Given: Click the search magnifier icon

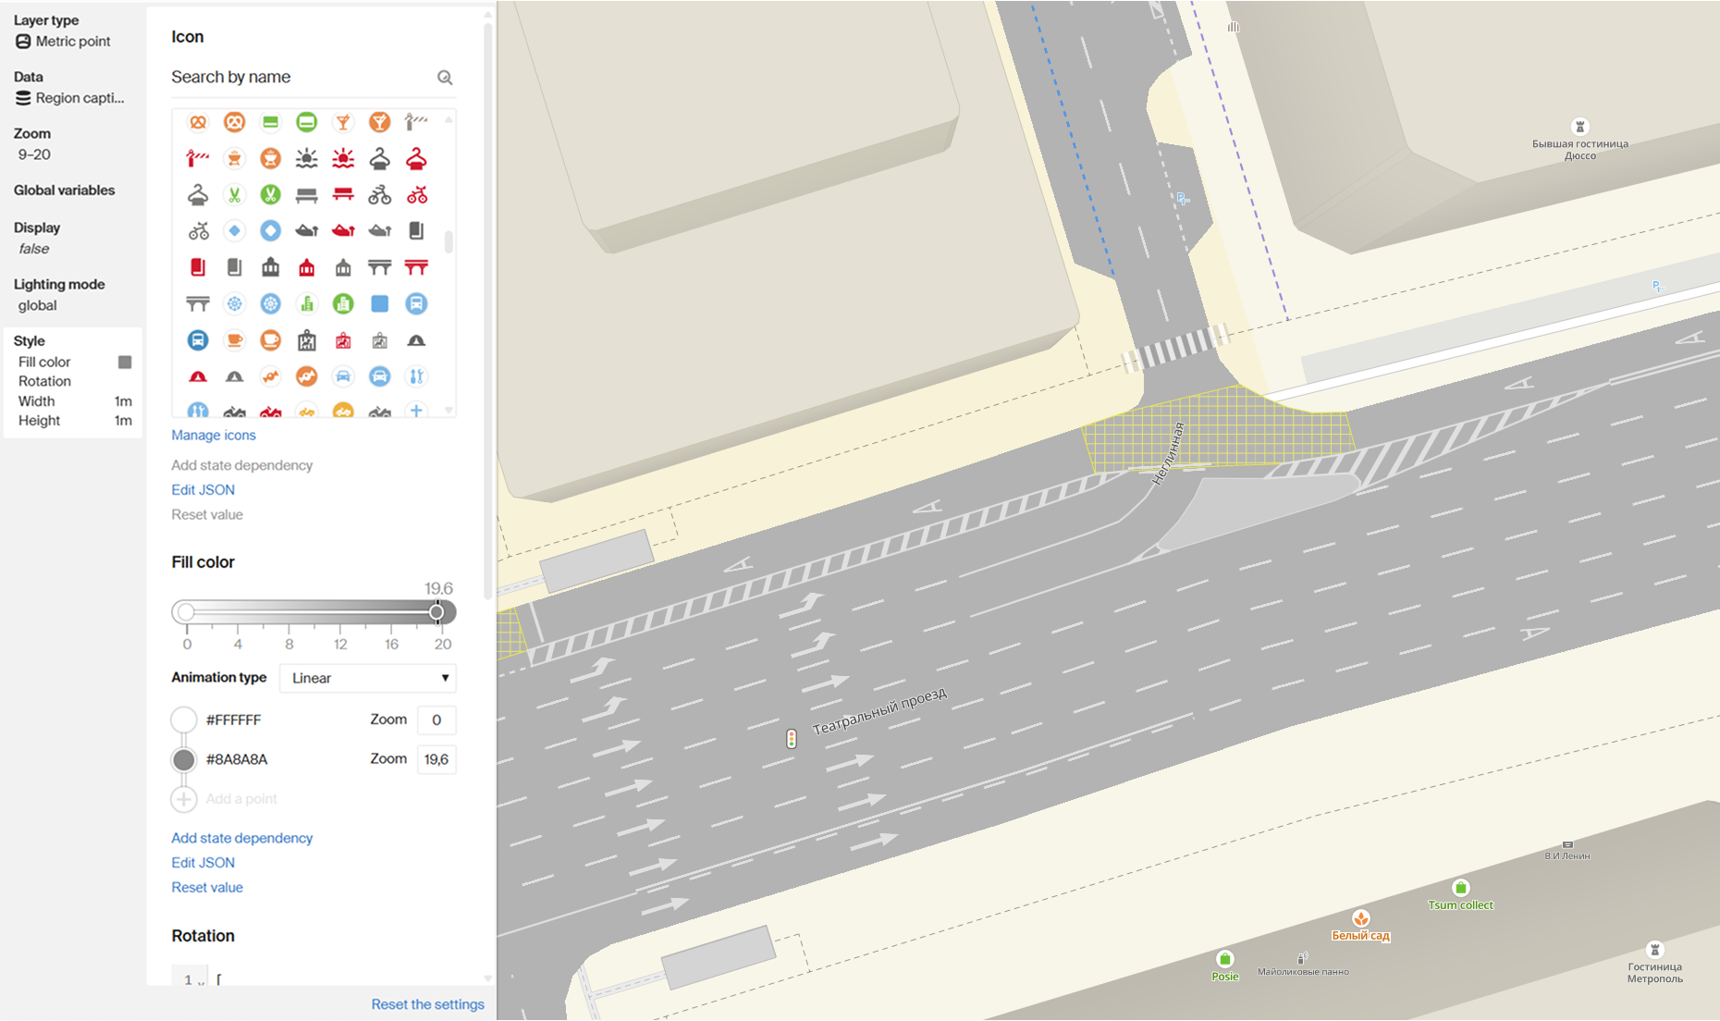Looking at the screenshot, I should pos(445,78).
